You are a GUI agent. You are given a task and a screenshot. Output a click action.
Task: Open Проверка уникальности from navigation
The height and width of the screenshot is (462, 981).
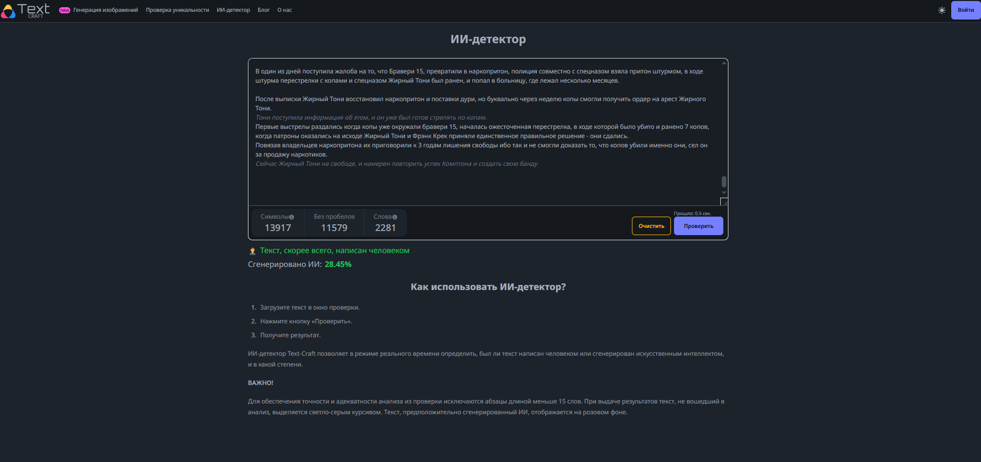pyautogui.click(x=177, y=10)
